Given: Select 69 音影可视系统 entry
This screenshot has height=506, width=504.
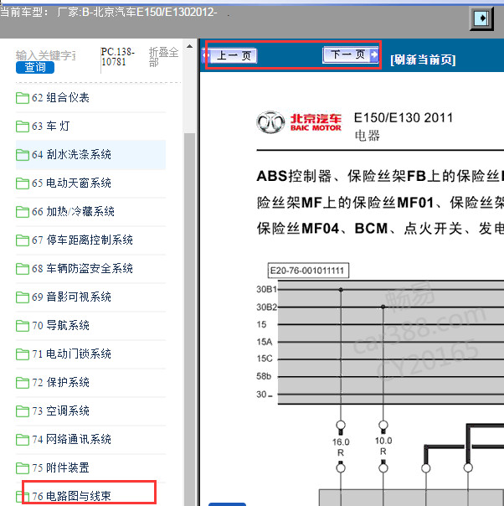Looking at the screenshot, I should (71, 297).
